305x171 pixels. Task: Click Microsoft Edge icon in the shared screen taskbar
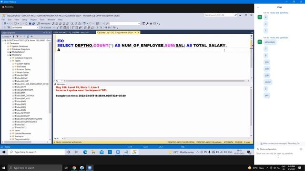(x=85, y=152)
